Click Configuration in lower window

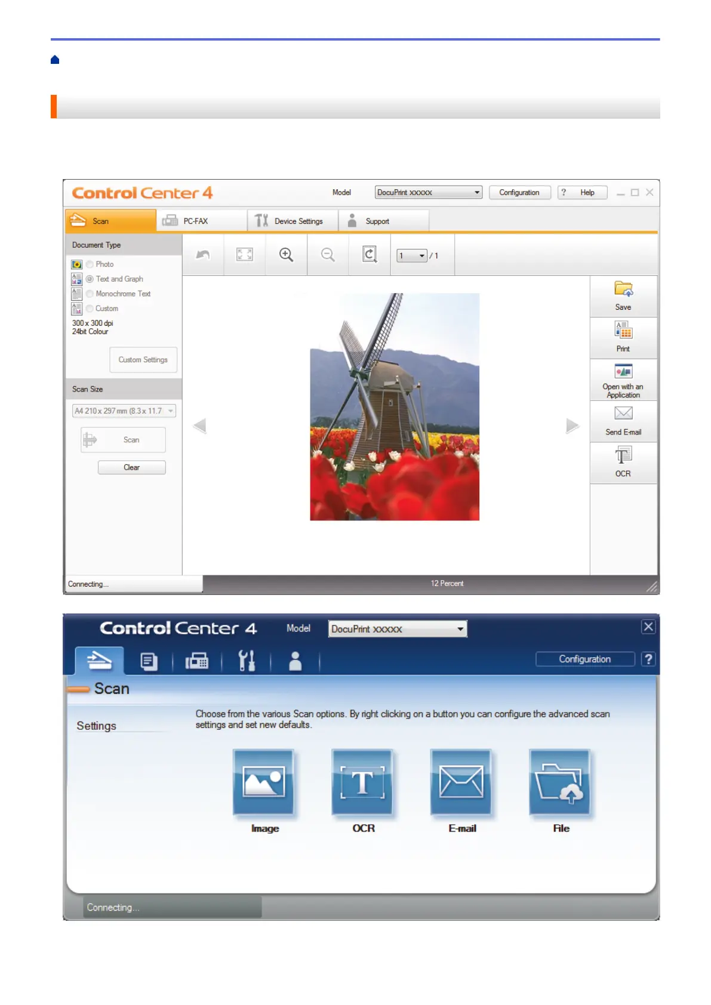pos(585,659)
